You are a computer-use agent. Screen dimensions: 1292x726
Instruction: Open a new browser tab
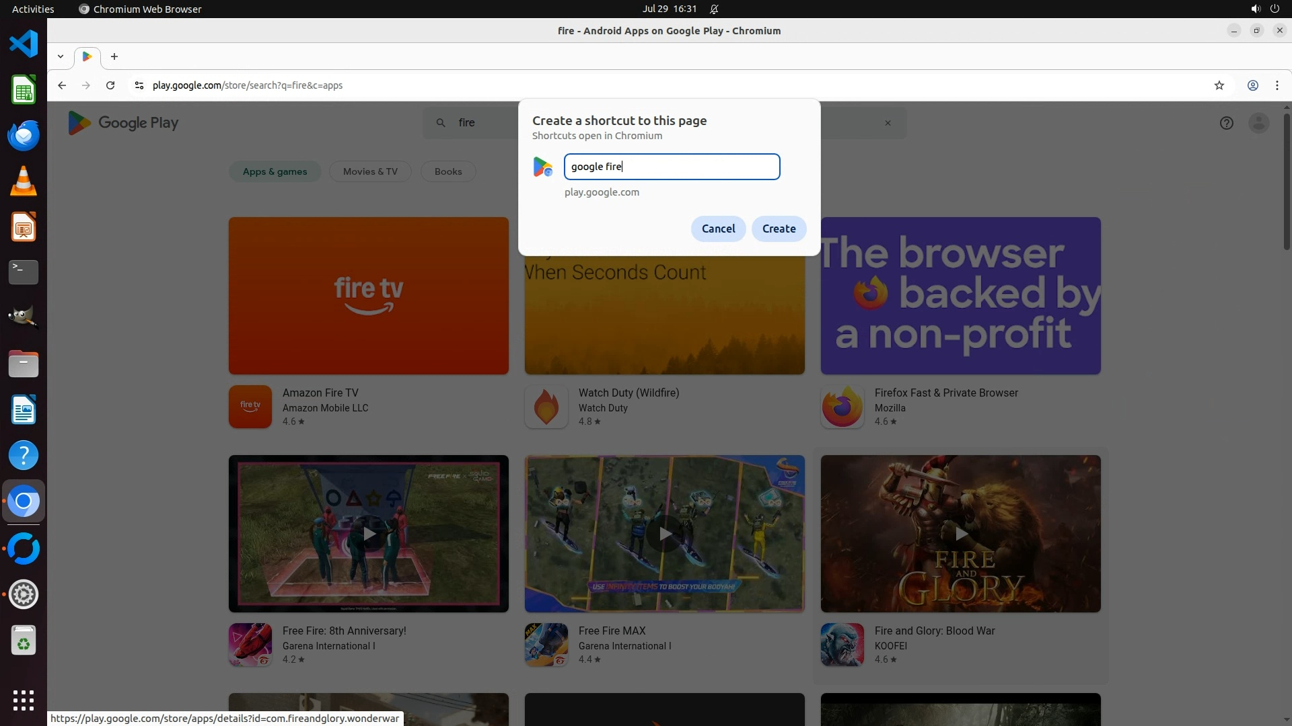(114, 56)
